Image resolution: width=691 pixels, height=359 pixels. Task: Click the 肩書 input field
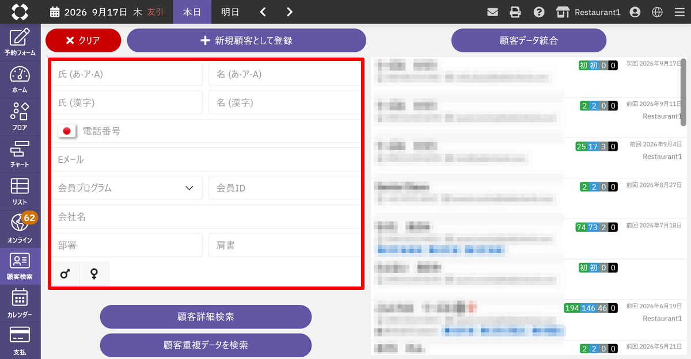coord(285,245)
